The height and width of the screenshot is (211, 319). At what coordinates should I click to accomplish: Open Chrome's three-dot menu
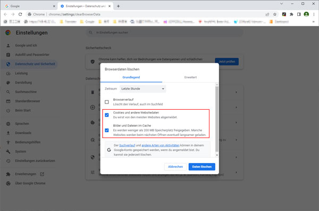314,14
